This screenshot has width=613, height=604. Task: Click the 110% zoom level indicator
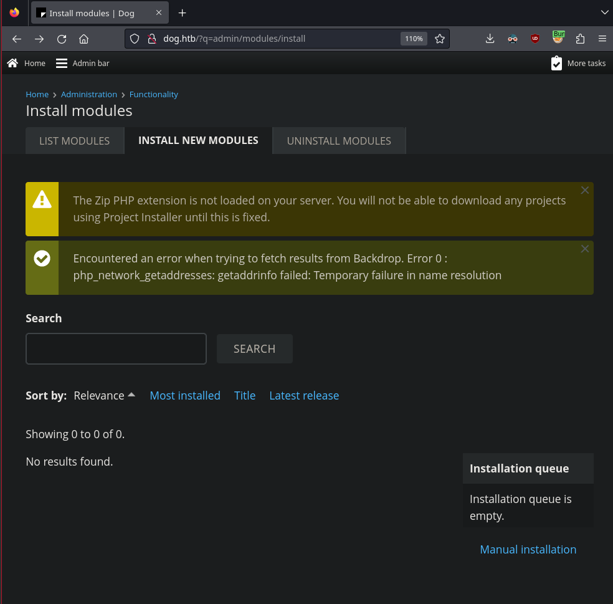pyautogui.click(x=414, y=39)
